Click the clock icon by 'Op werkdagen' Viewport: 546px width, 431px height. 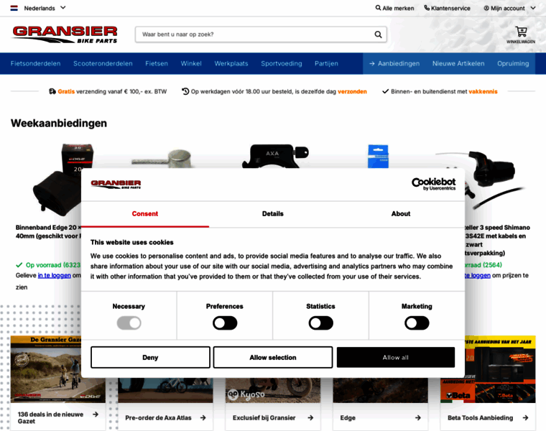185,91
